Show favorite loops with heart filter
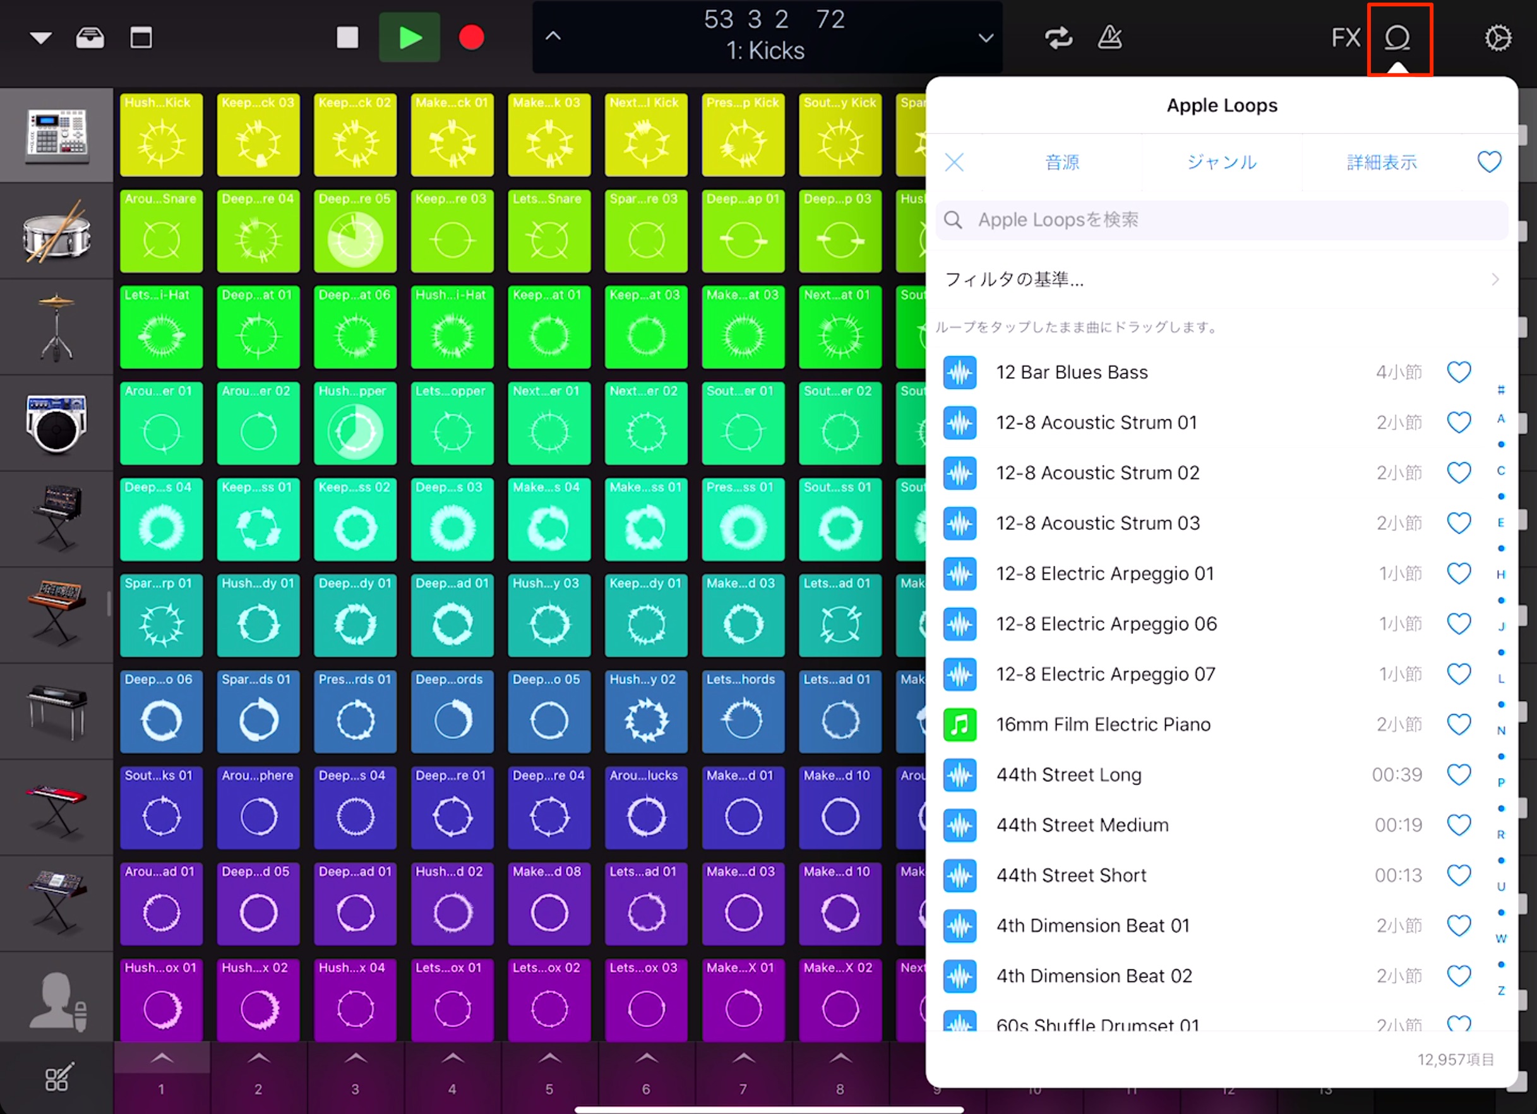The height and width of the screenshot is (1114, 1537). [x=1489, y=163]
